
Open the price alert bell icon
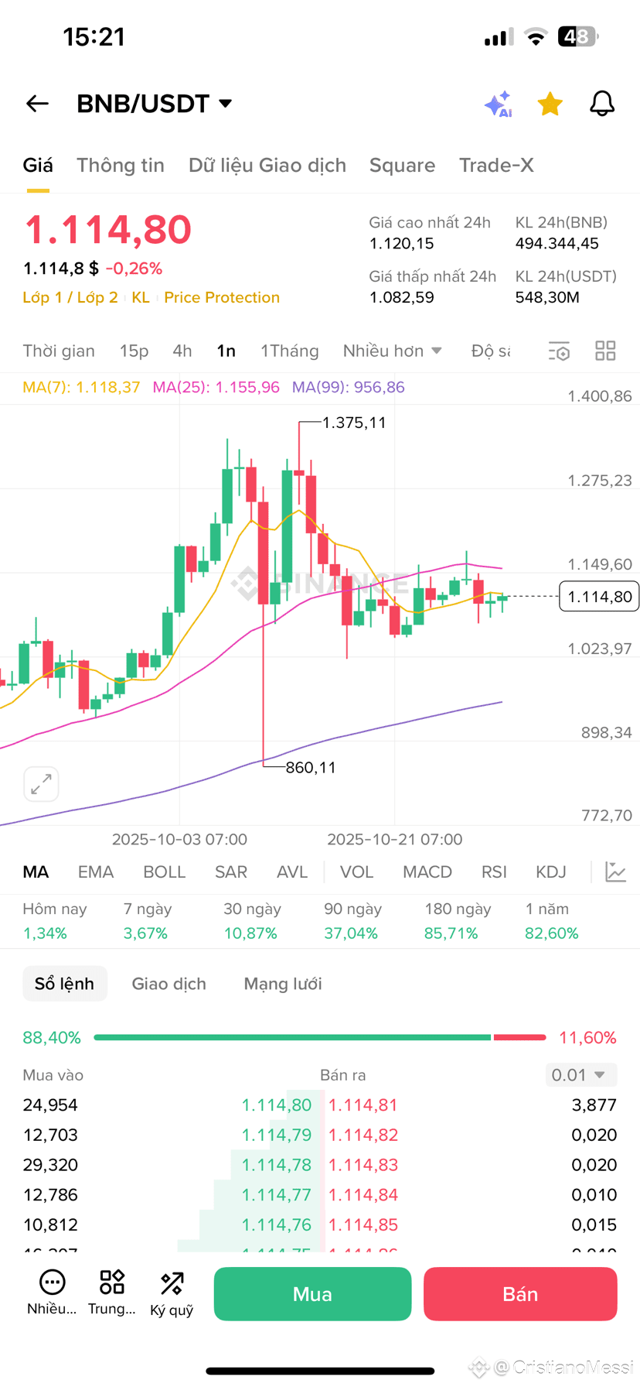(x=602, y=104)
